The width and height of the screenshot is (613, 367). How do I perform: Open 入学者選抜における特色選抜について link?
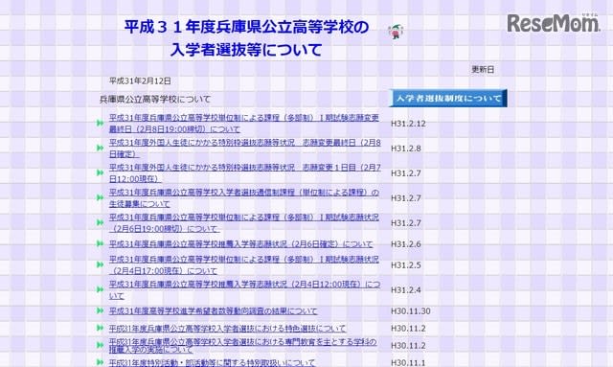coord(228,329)
